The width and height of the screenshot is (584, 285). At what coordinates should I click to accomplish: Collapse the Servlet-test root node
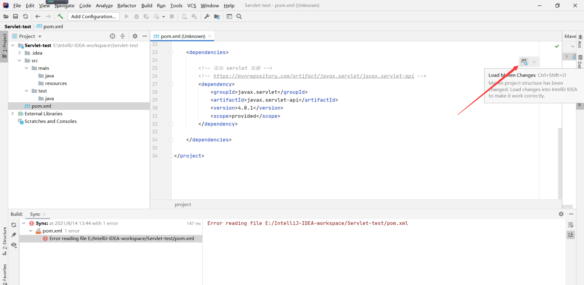point(13,45)
